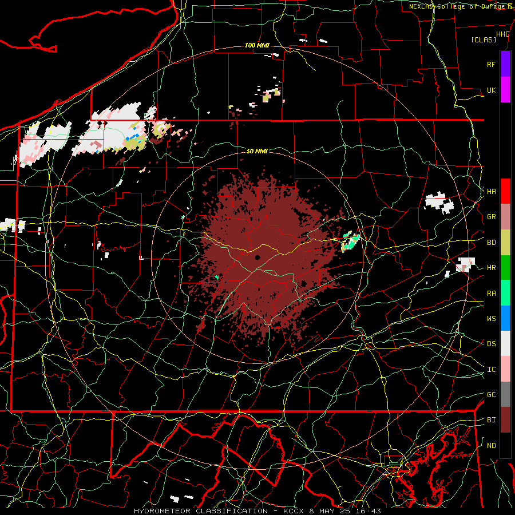This screenshot has width=515, height=515.
Task: Click the HHC product code text
Action: tap(502, 34)
